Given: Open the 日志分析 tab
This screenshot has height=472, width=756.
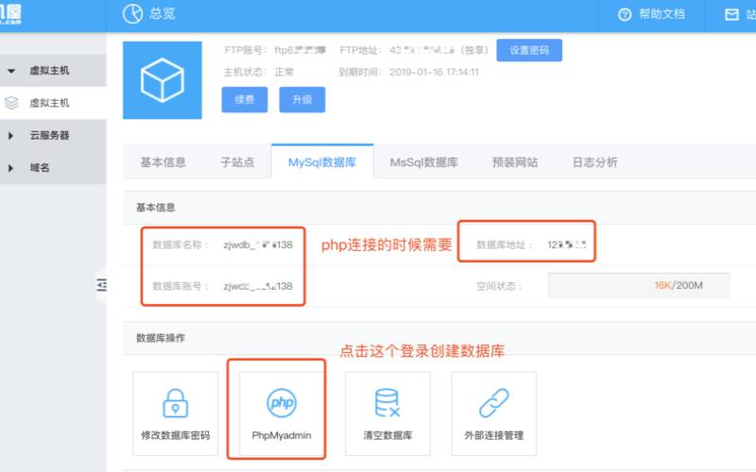Looking at the screenshot, I should [595, 162].
